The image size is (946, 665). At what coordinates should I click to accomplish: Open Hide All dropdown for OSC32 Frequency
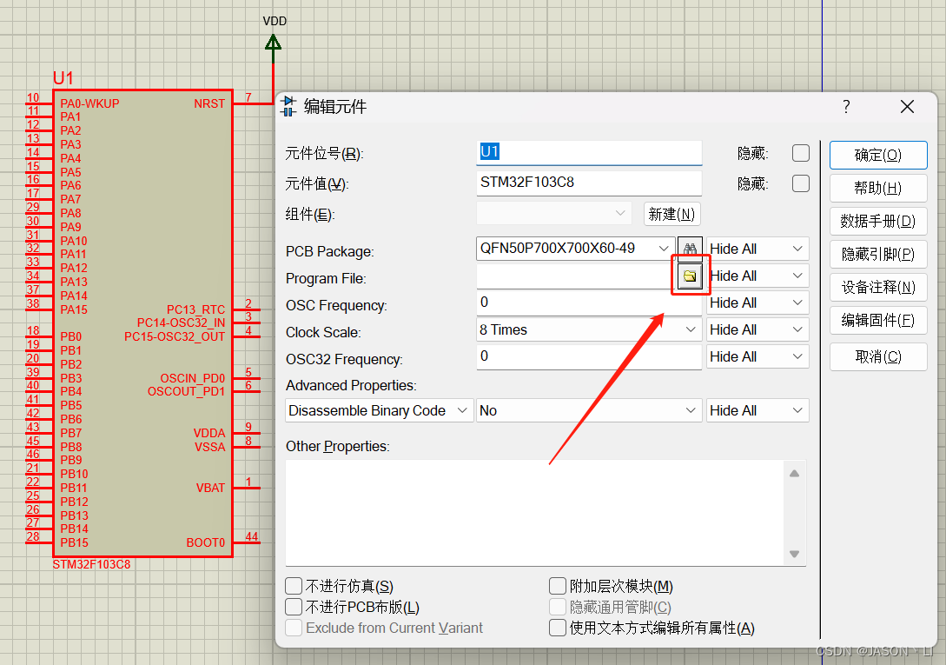pyautogui.click(x=757, y=357)
